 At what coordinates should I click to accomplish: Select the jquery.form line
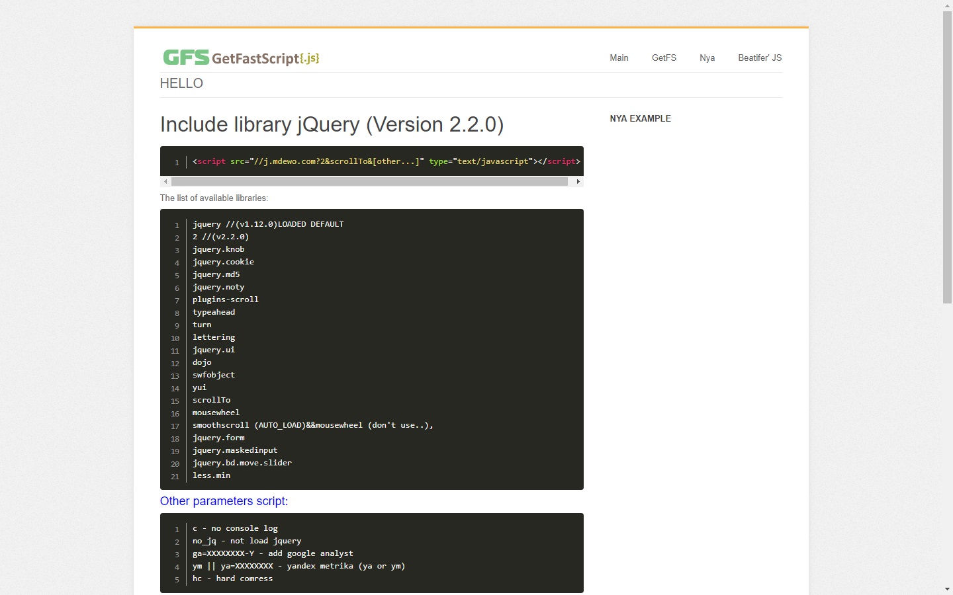pos(218,438)
